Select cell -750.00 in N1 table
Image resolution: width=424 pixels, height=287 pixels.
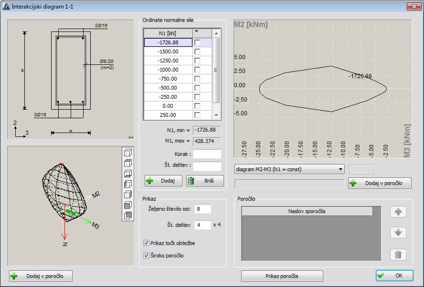168,79
